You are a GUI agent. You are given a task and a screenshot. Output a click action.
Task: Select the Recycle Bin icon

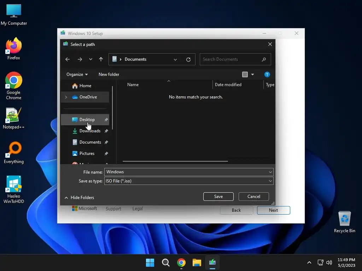[344, 222]
